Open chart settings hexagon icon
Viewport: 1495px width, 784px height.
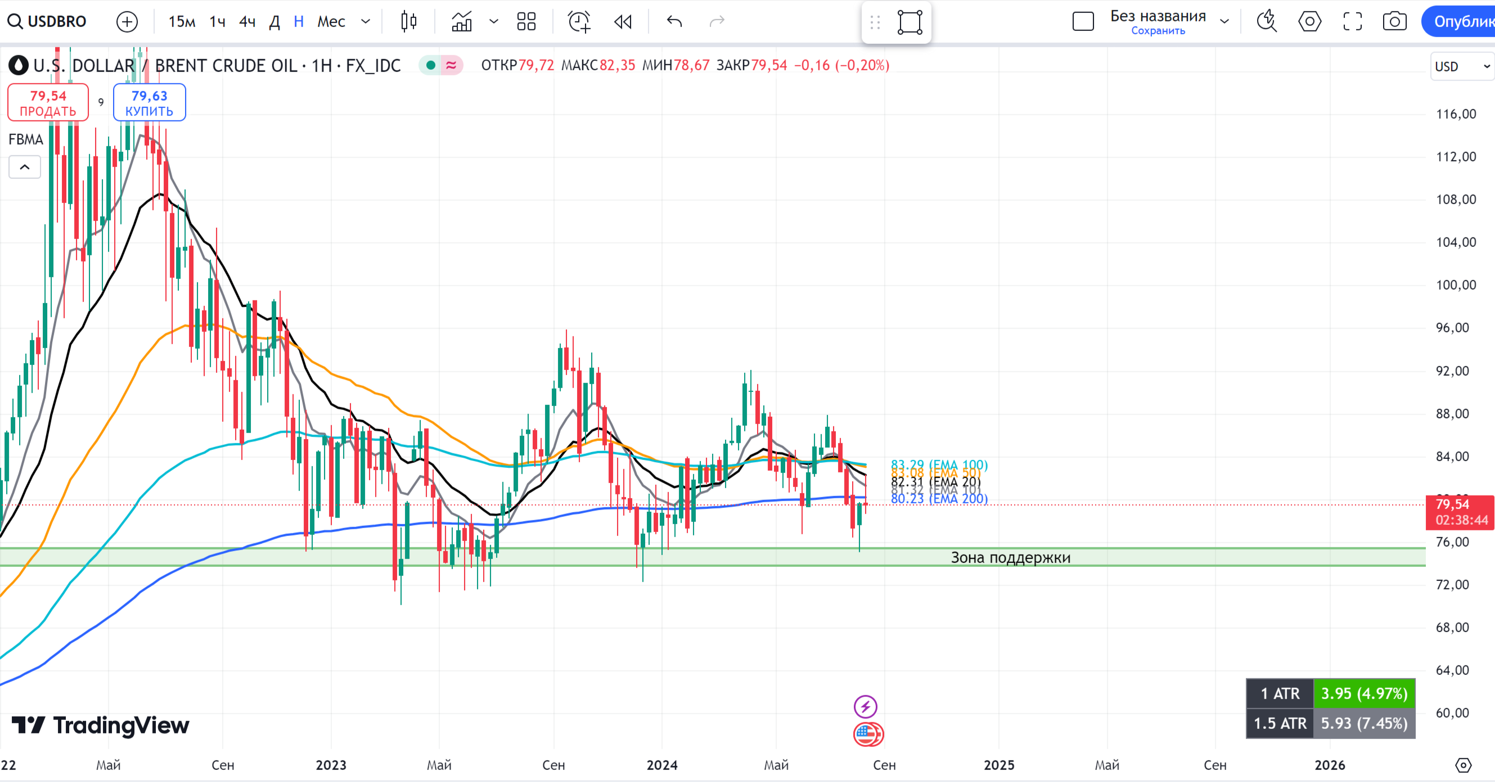coord(1309,21)
